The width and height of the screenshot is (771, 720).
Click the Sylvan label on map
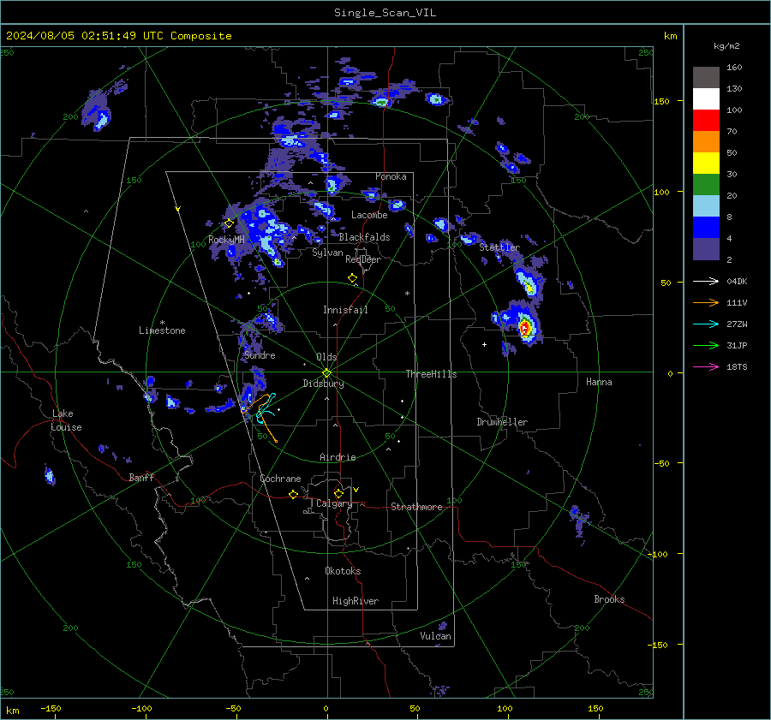327,253
